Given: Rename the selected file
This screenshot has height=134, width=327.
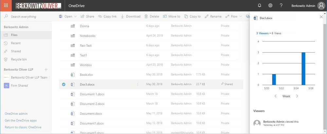Looking at the screenshot, I should [x=213, y=16].
